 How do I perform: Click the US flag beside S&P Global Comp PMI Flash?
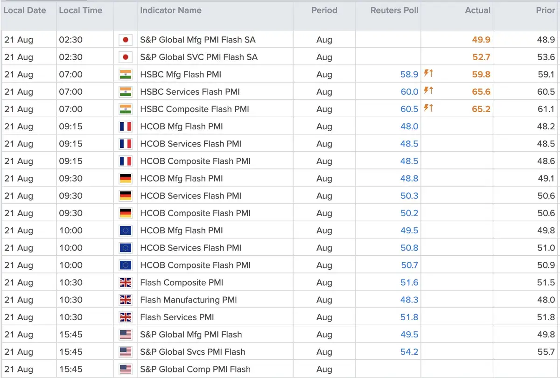[126, 369]
